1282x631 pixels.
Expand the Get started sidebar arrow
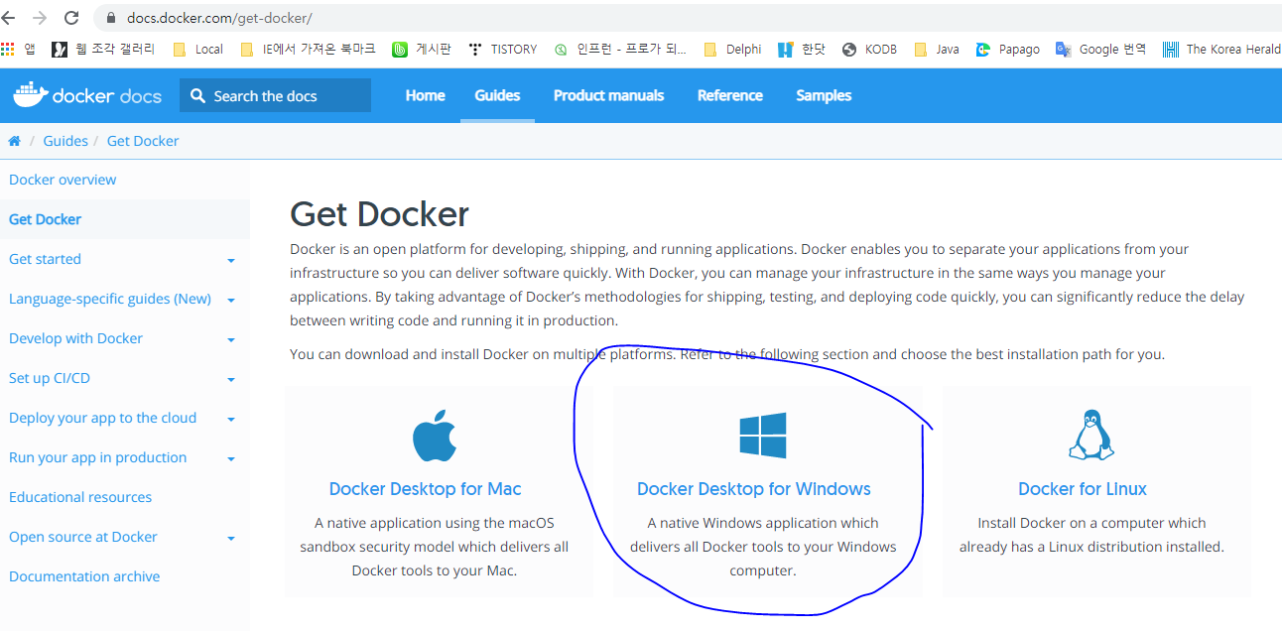coord(231,261)
